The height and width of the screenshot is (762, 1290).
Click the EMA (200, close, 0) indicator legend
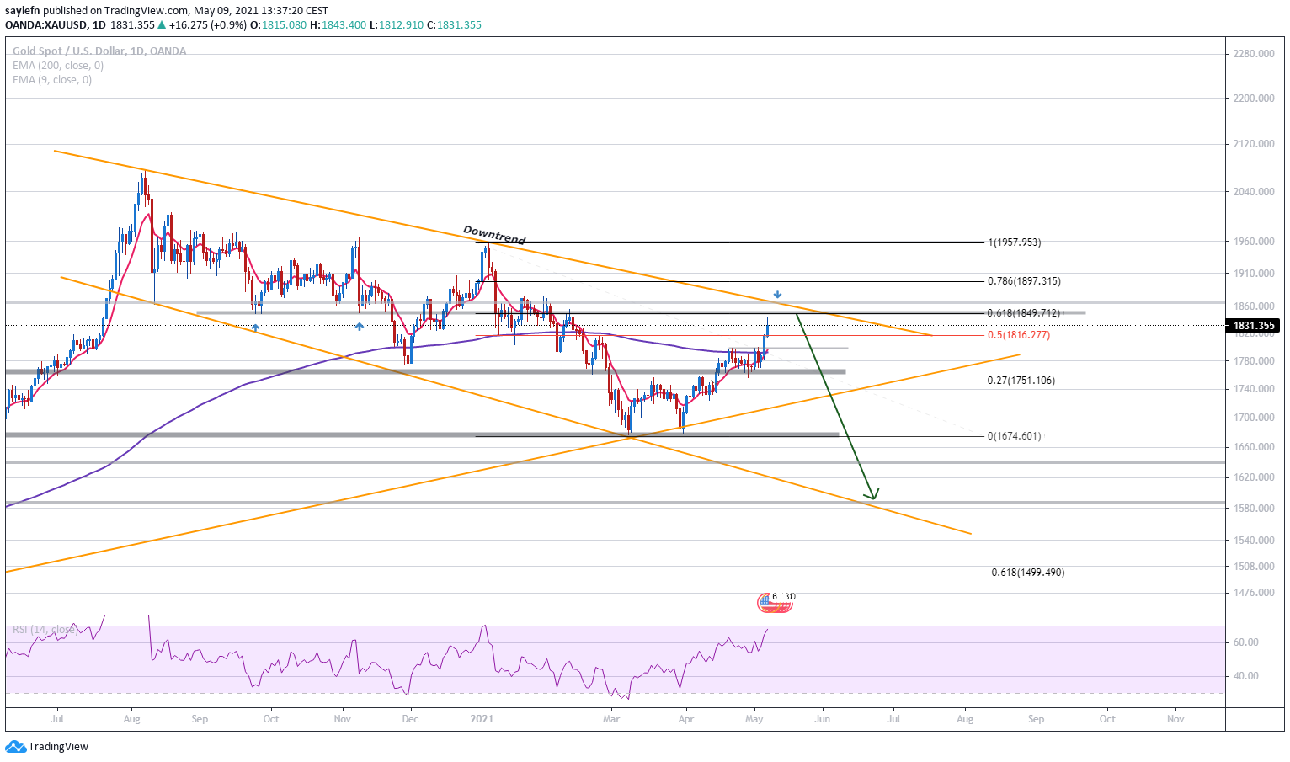click(58, 66)
